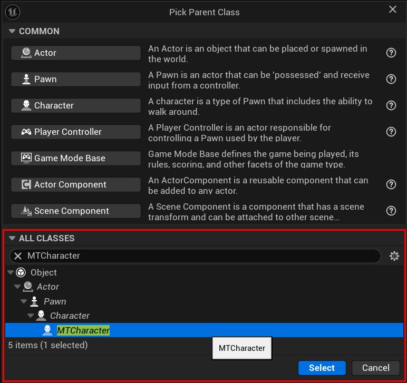
Task: Choose Scene Component parent class
Action: pyautogui.click(x=76, y=211)
